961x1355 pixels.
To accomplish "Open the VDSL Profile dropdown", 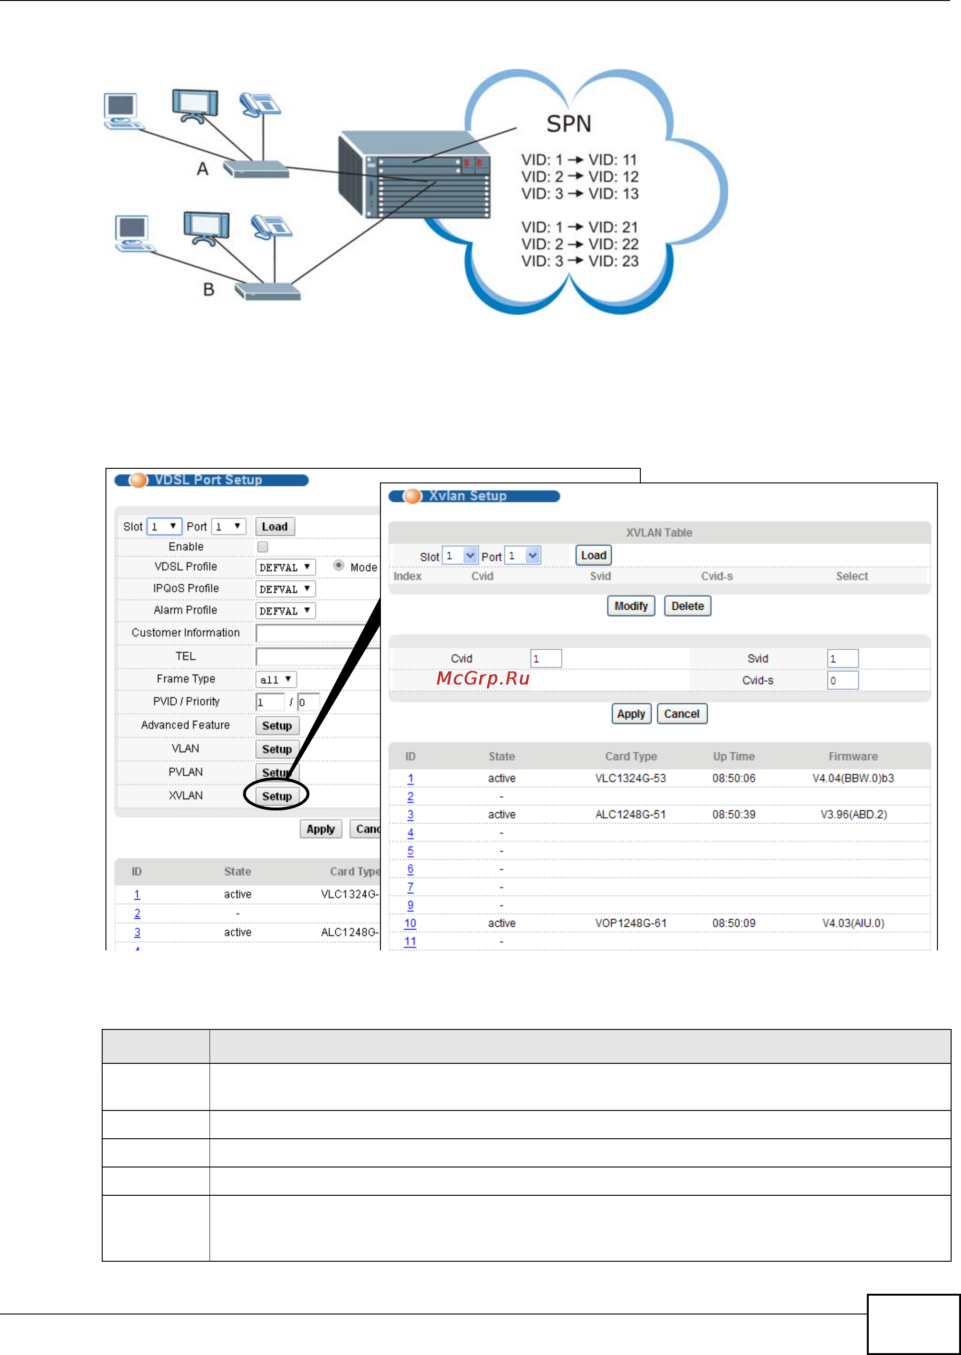I will click(285, 567).
